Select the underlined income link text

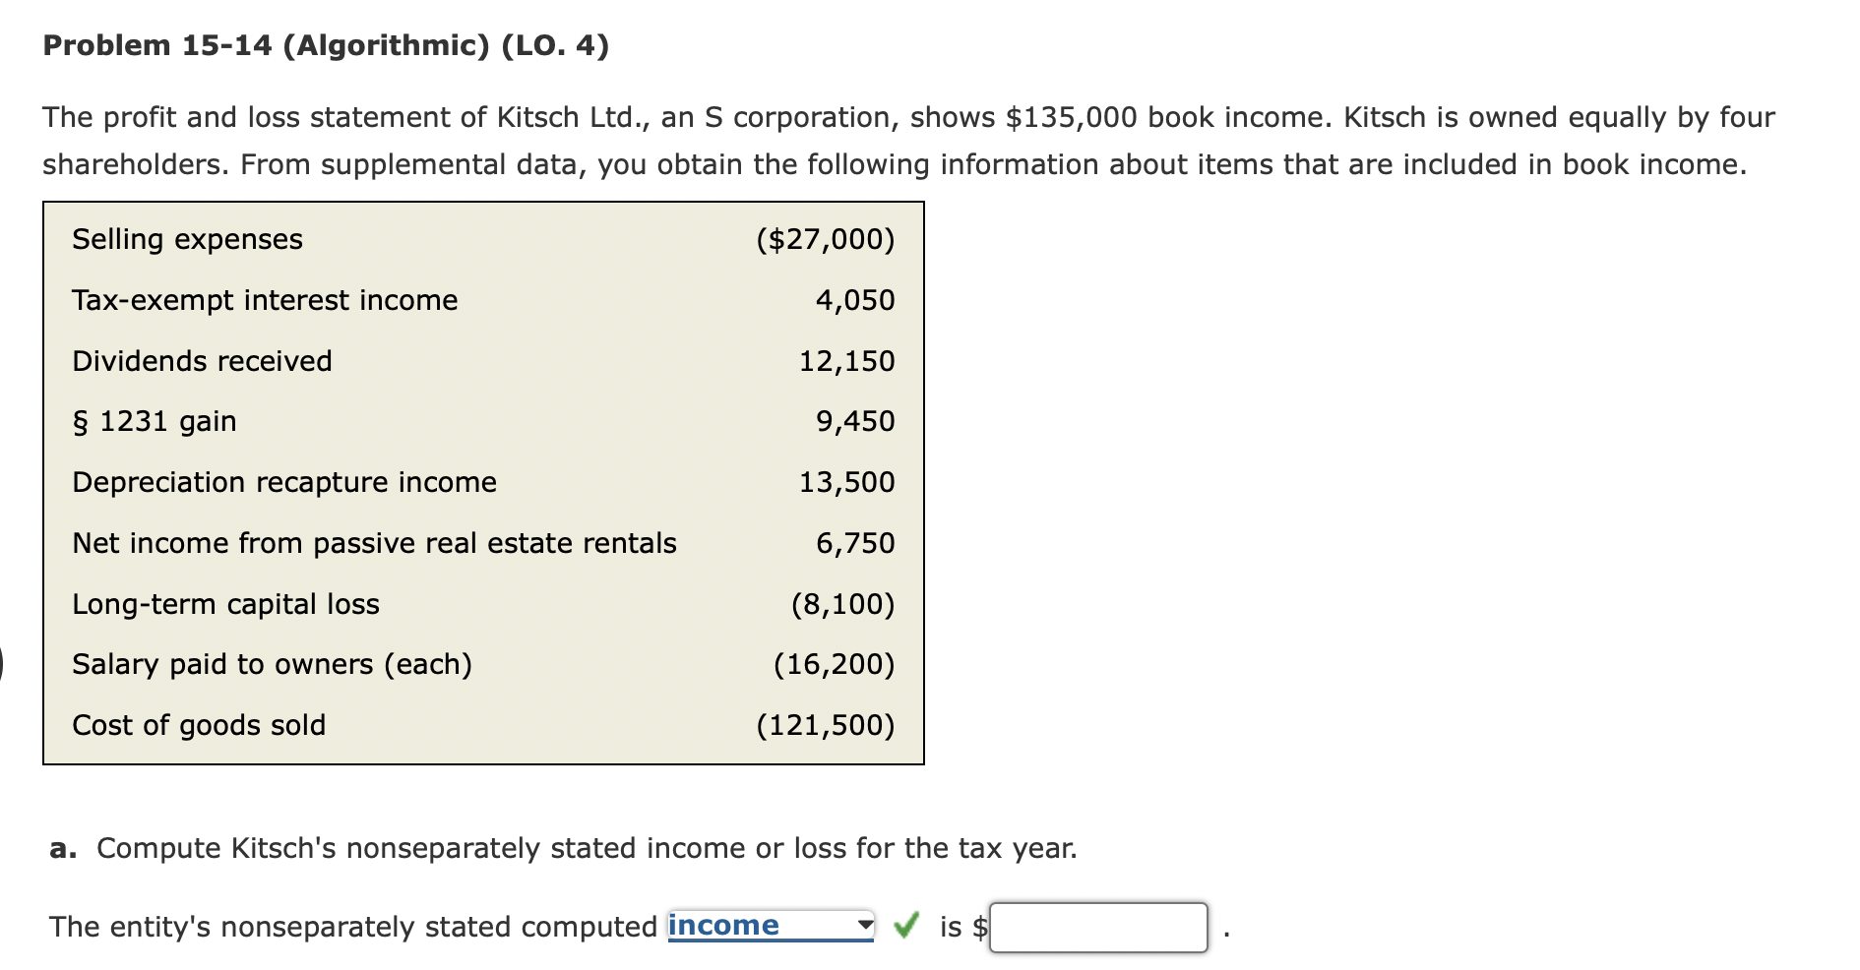pos(723,925)
